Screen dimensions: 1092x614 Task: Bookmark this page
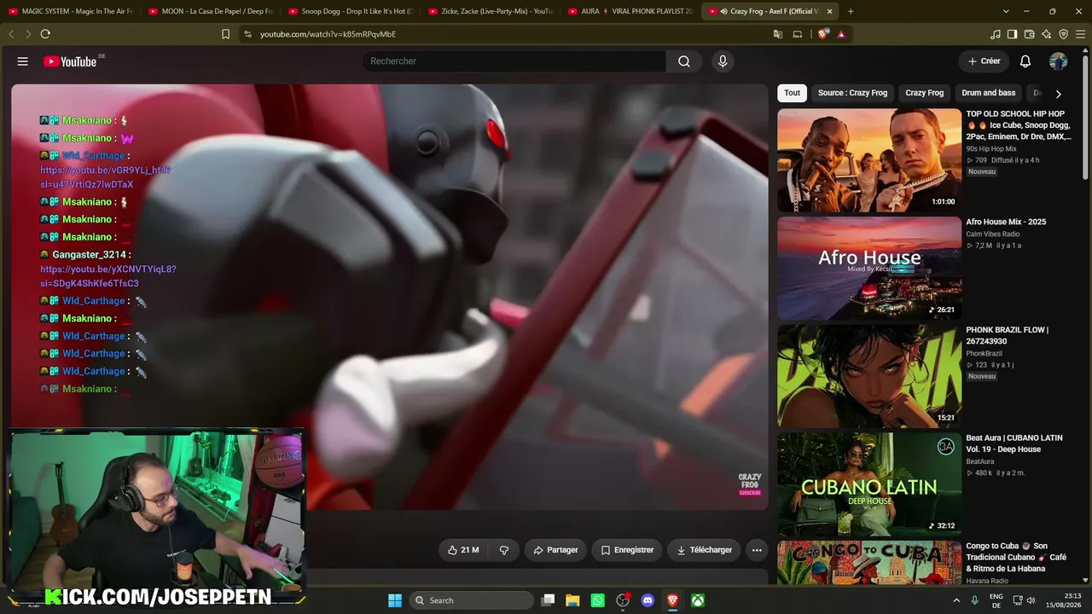[225, 34]
